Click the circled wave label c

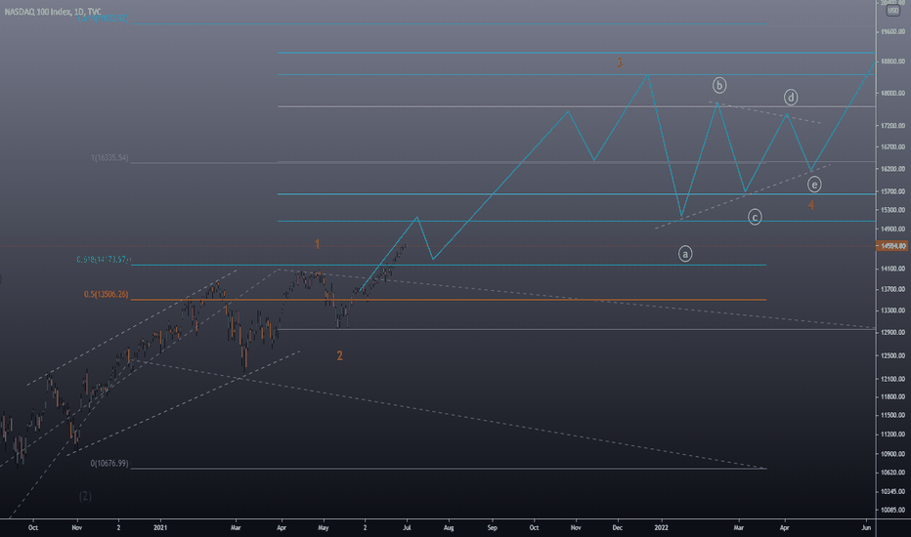[755, 217]
